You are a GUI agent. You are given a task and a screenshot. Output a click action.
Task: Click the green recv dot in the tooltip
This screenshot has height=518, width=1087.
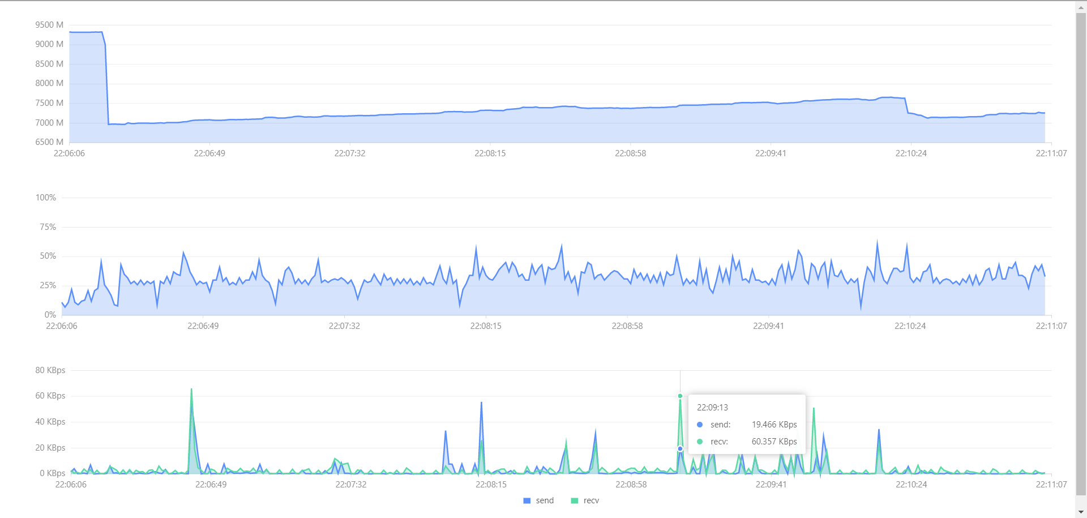tap(700, 441)
